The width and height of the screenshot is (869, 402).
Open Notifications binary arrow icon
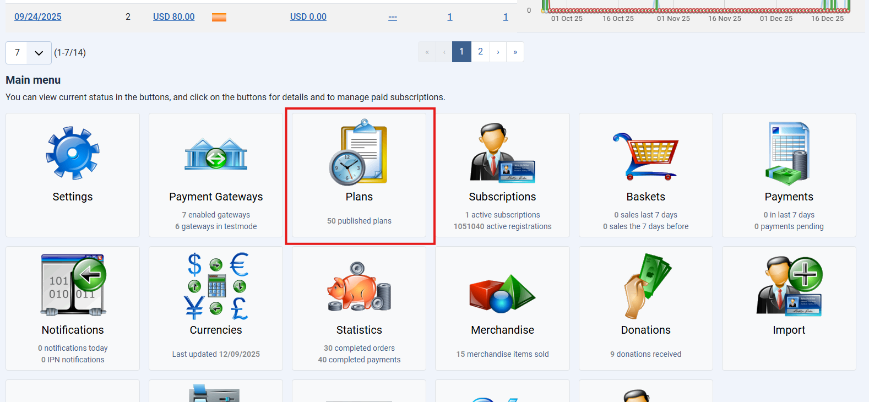coord(73,285)
